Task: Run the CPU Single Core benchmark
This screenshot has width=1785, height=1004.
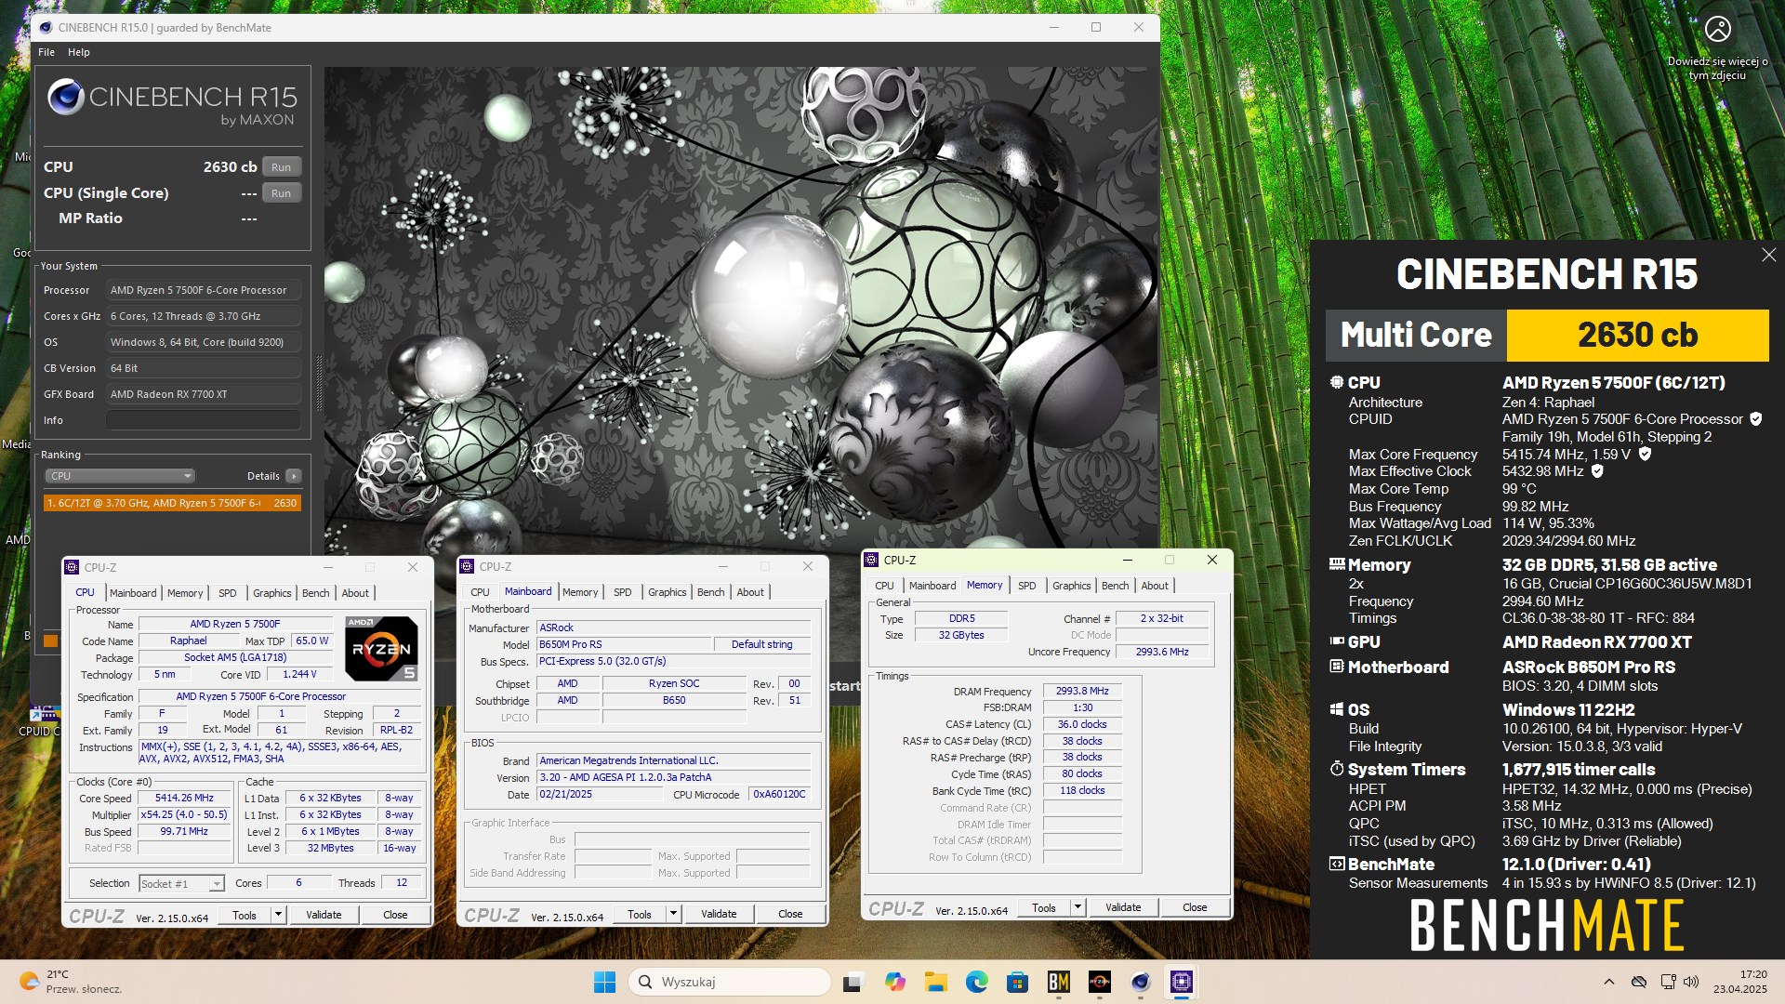Action: tap(282, 193)
